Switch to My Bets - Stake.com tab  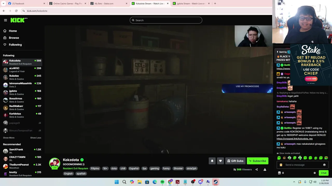(108, 3)
